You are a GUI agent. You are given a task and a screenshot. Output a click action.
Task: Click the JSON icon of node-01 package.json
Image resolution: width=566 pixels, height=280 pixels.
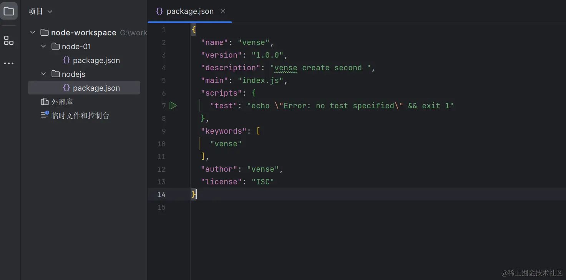(66, 60)
